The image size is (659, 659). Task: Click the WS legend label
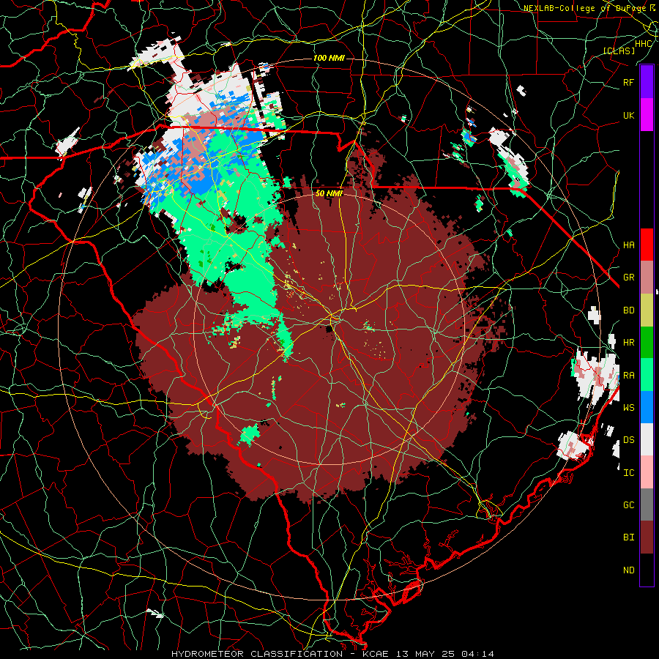click(x=628, y=407)
